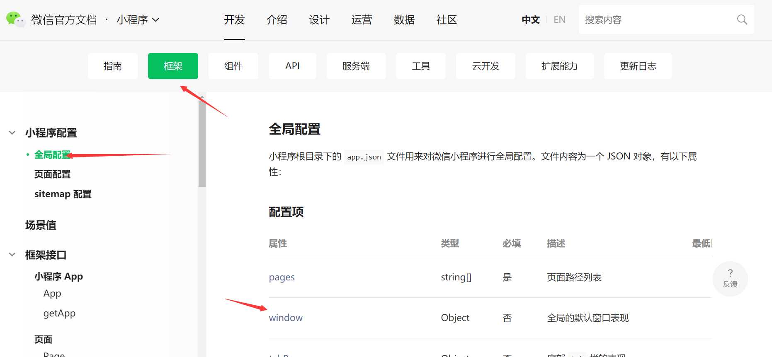Viewport: 772px width, 357px height.
Task: Select the 扩展能力 tab
Action: (x=559, y=66)
